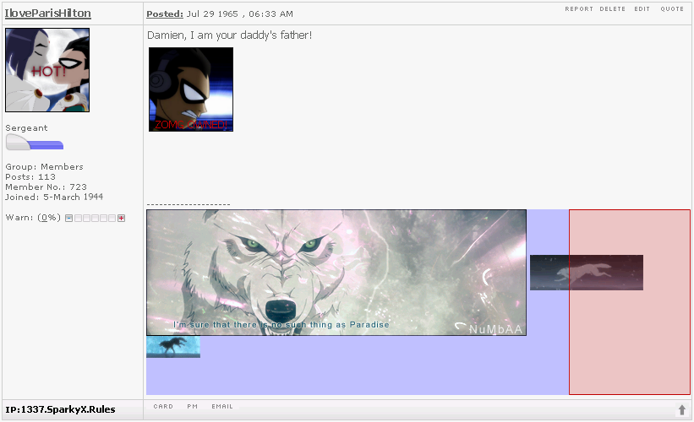The image size is (694, 422).
Task: Open the warn percentage (0%) link
Action: point(49,218)
